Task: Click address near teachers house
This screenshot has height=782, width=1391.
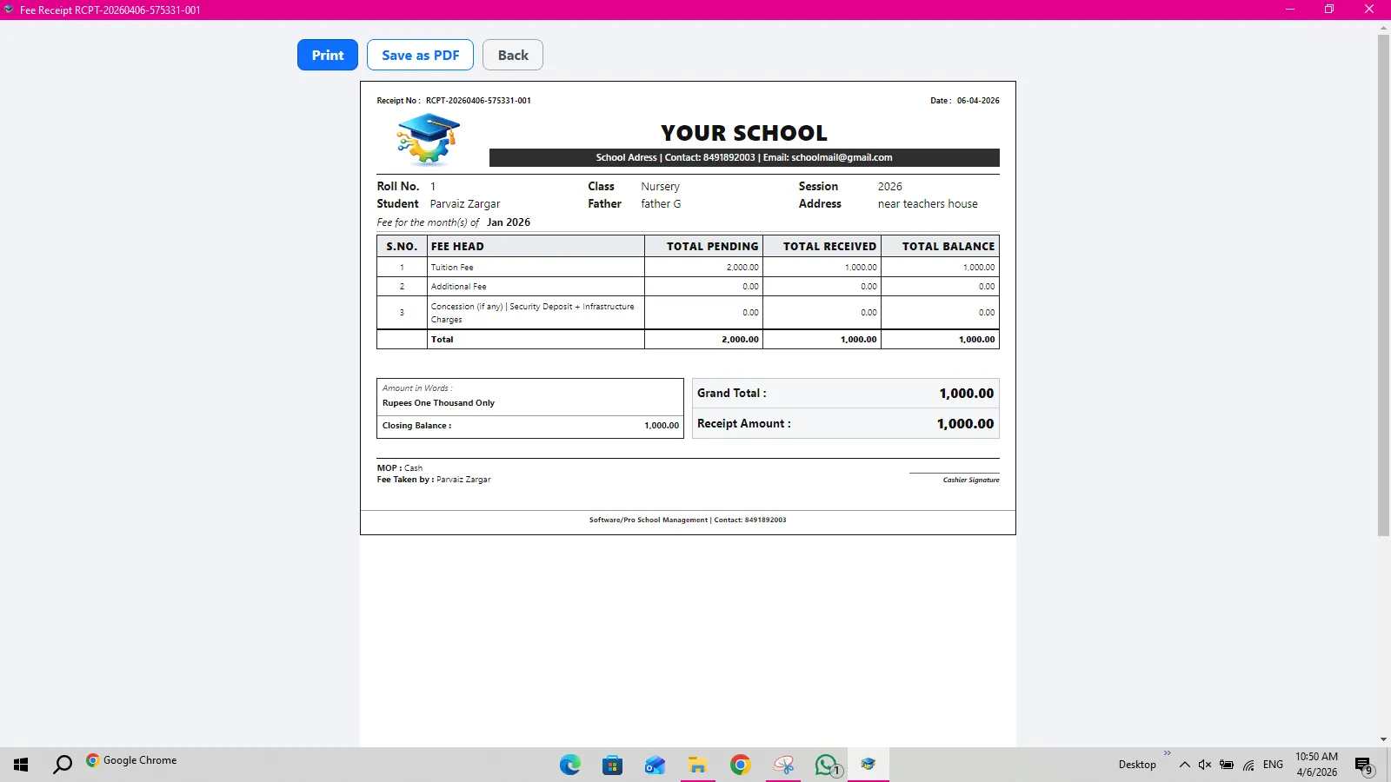Action: (x=928, y=204)
